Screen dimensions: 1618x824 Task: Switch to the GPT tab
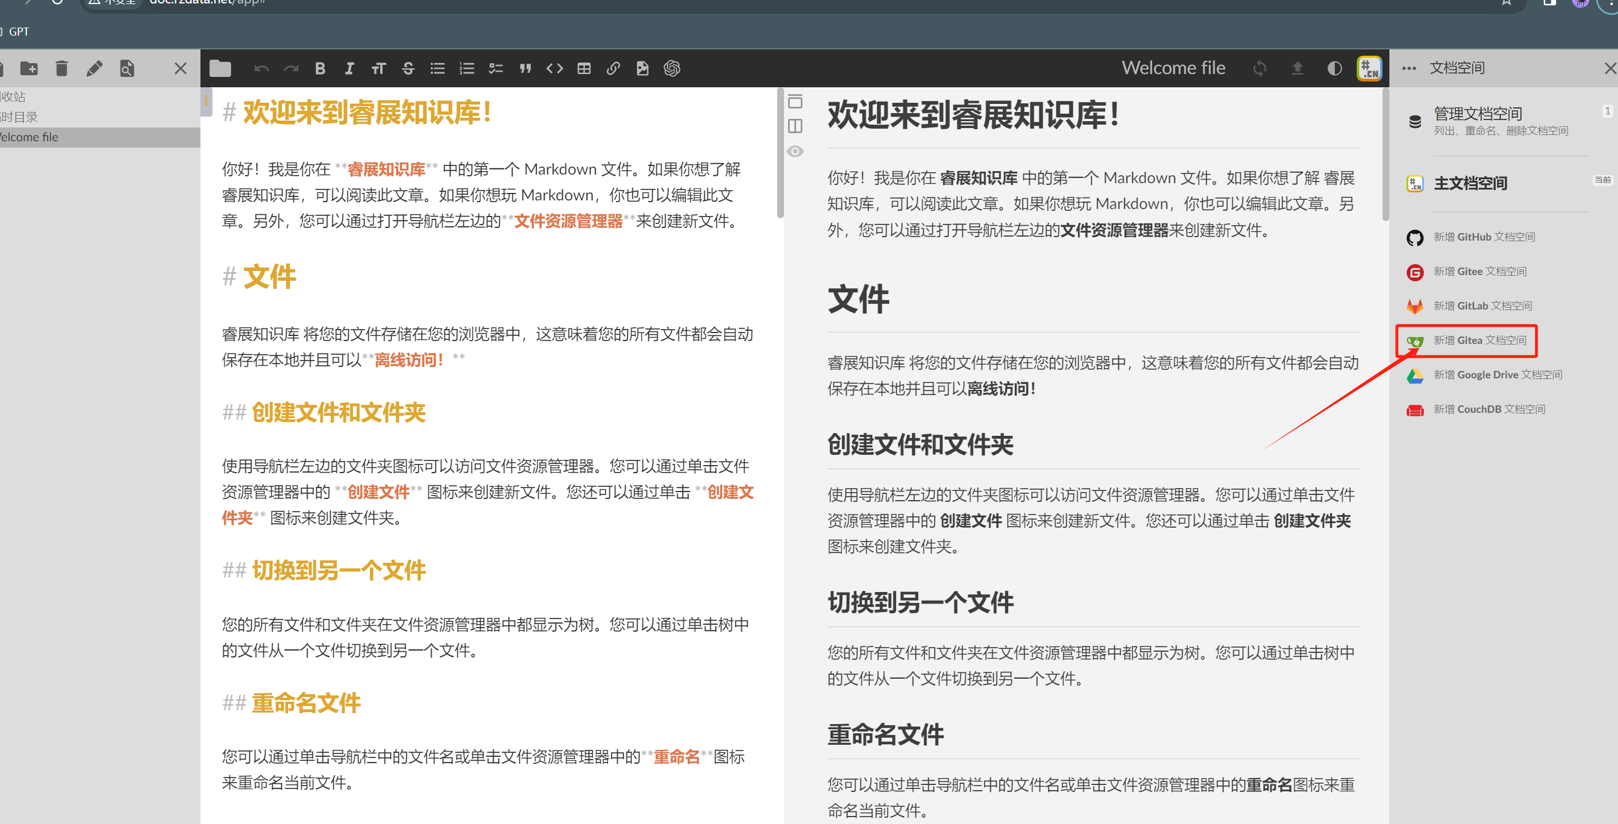pos(19,31)
